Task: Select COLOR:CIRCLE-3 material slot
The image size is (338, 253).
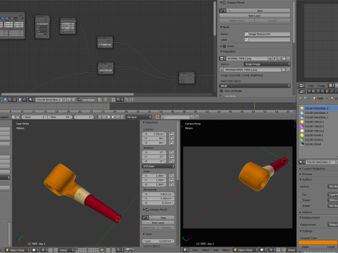Action: pyautogui.click(x=319, y=131)
